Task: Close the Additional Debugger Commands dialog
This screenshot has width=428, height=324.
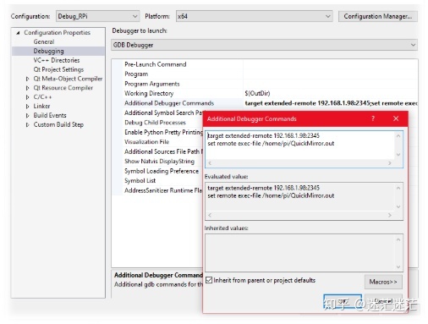Action: click(x=396, y=118)
